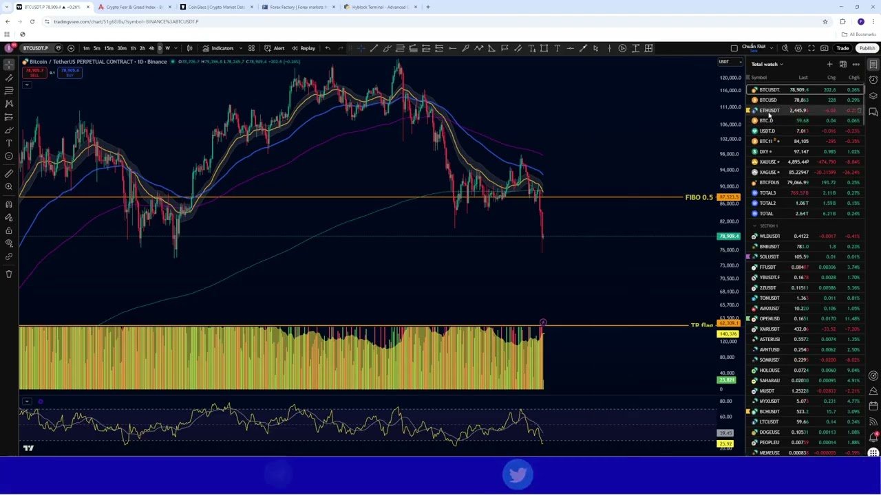The width and height of the screenshot is (881, 495).
Task: Switch to the Forex Factory browser tab
Action: (297, 7)
